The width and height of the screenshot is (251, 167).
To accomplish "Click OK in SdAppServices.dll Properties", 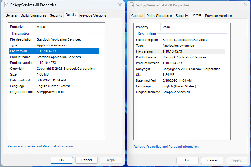I will (62, 160).
